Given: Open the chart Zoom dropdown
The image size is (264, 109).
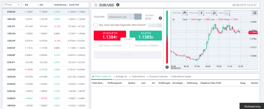Looking at the screenshot, I should (x=214, y=13).
